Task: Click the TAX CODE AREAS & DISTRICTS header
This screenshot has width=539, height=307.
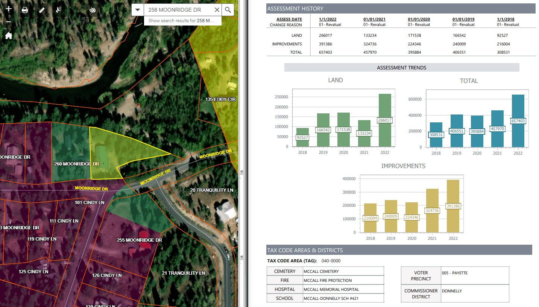Action: click(399, 250)
